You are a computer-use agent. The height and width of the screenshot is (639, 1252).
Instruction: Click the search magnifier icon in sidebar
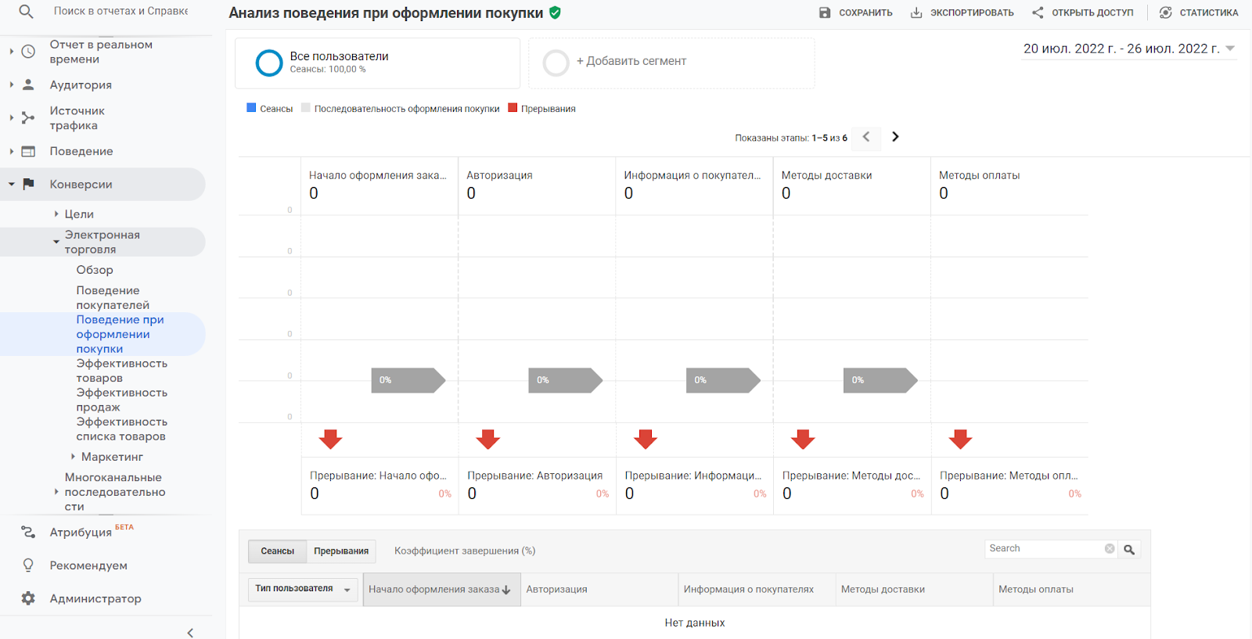tap(26, 12)
